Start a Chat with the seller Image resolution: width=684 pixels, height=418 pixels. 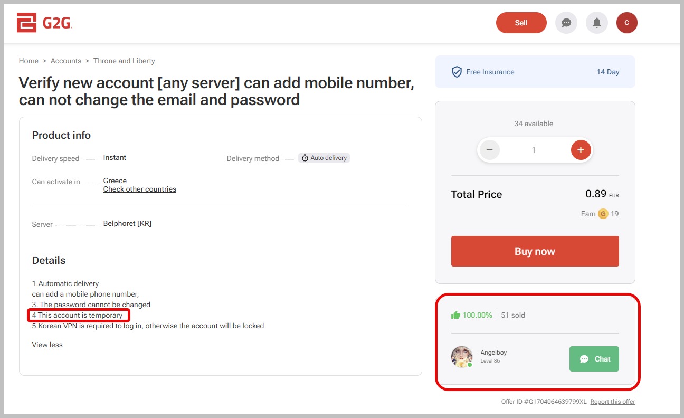[594, 359]
